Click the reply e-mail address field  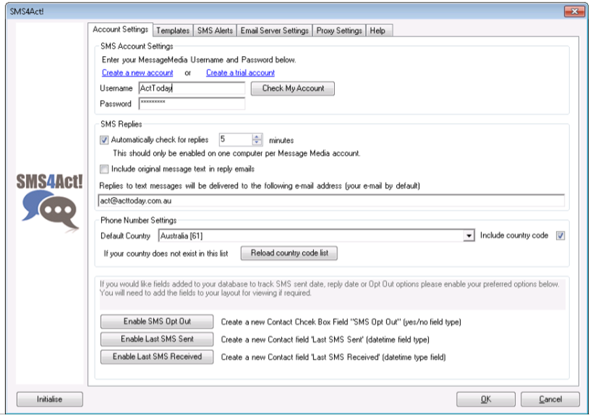point(331,200)
